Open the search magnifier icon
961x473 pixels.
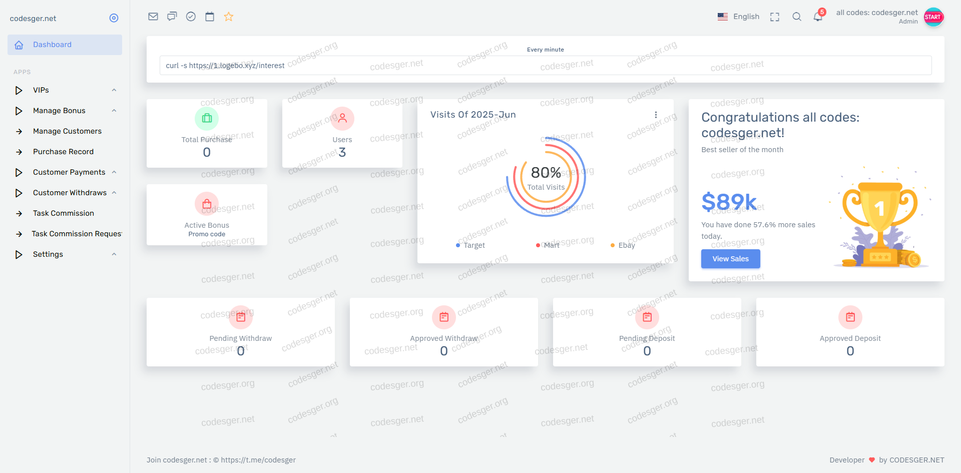(797, 17)
